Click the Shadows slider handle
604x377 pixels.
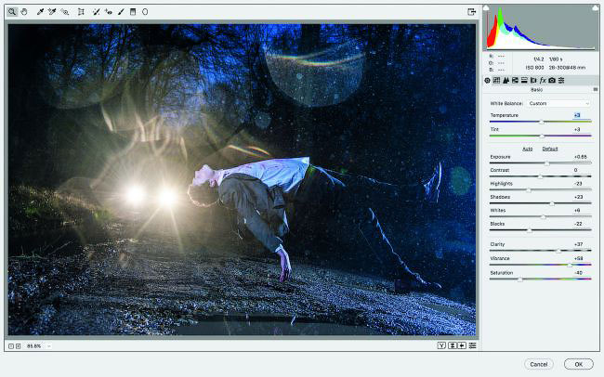[552, 203]
